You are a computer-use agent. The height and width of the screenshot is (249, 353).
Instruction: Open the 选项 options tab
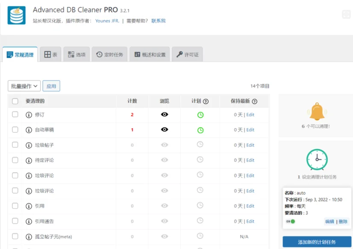76,54
